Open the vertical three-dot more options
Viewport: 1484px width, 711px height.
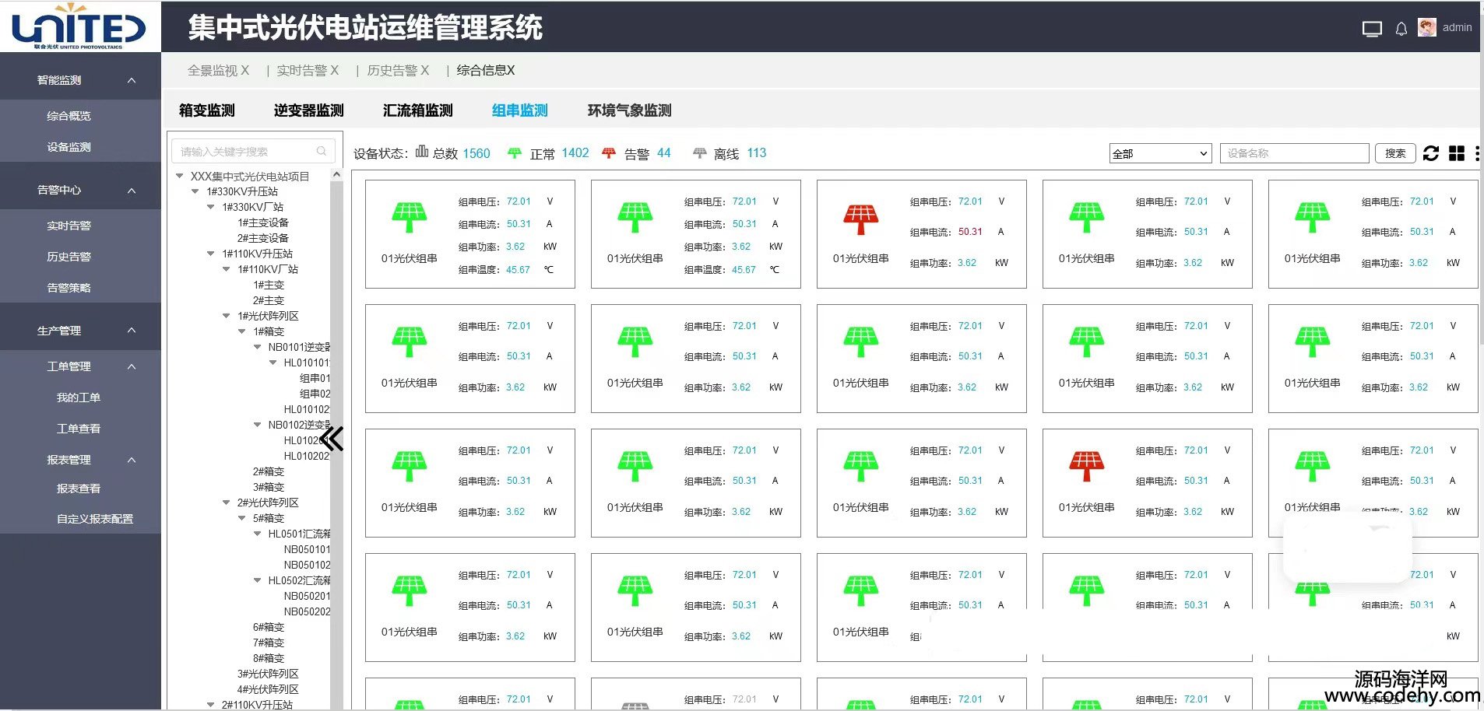(x=1477, y=153)
